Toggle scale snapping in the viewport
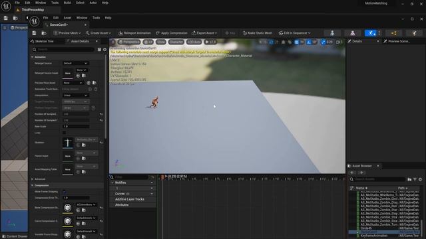This screenshot has width=426, height=239. pyautogui.click(x=323, y=42)
